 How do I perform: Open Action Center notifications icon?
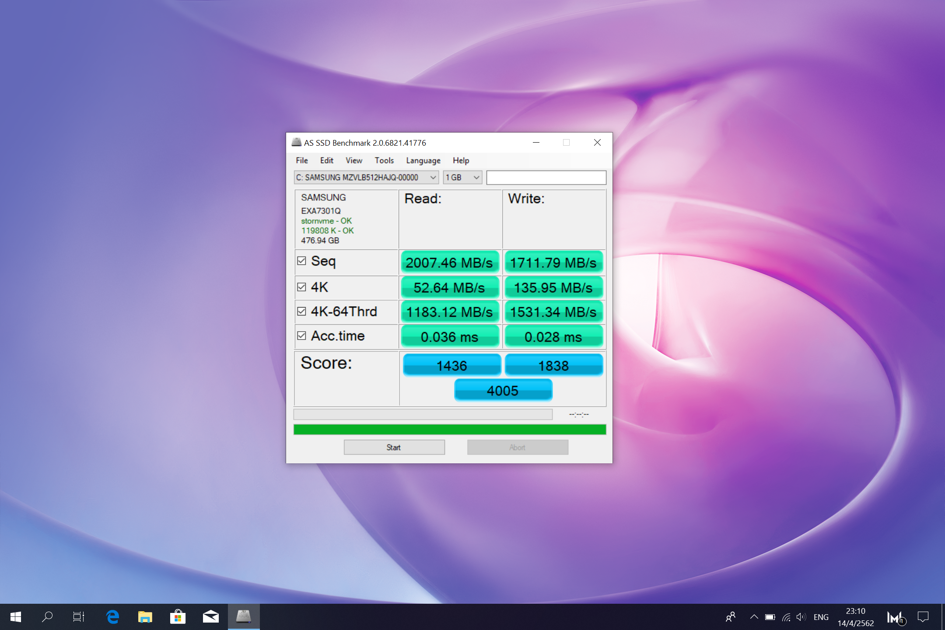tap(923, 617)
